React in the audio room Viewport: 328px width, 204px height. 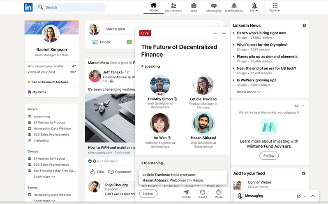203,194
